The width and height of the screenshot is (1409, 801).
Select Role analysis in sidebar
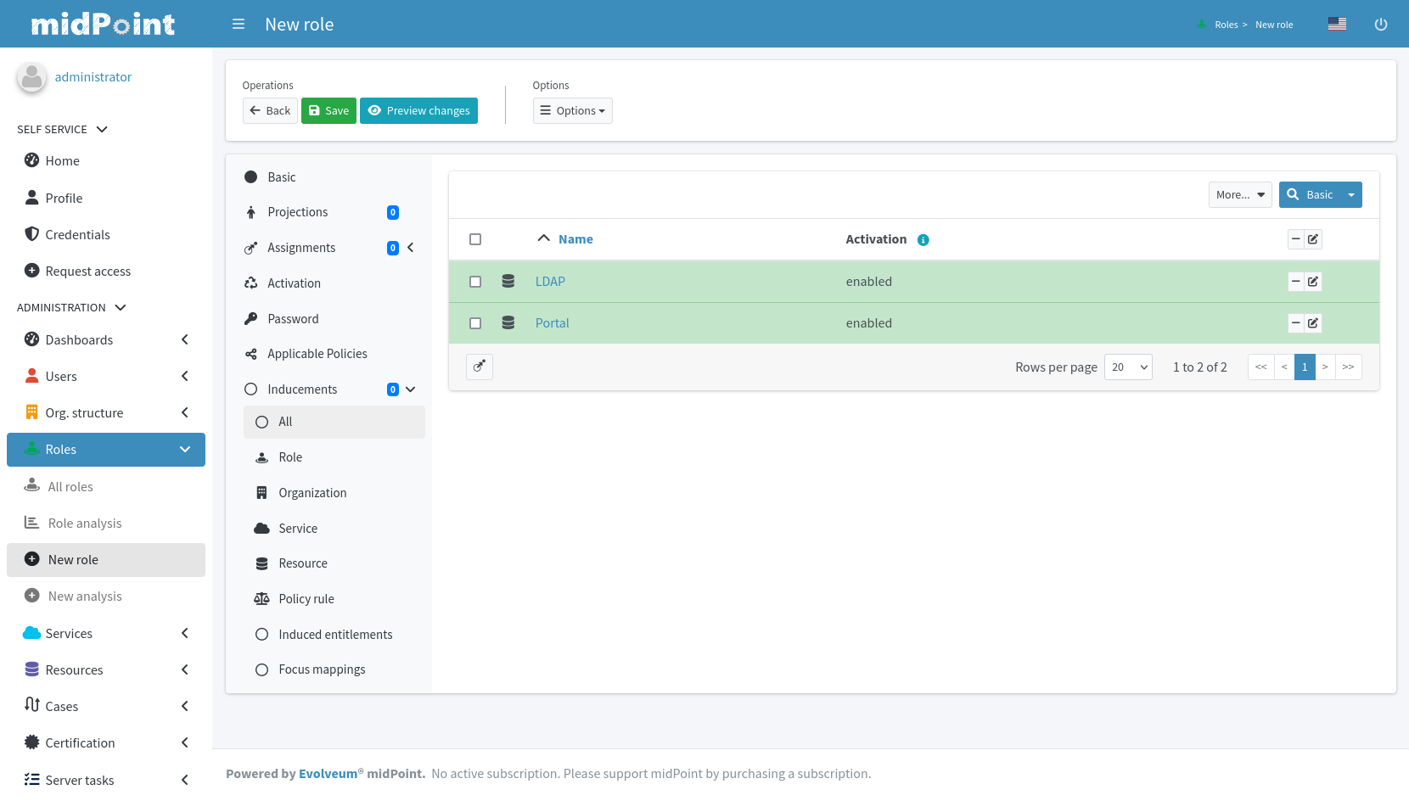click(x=85, y=524)
